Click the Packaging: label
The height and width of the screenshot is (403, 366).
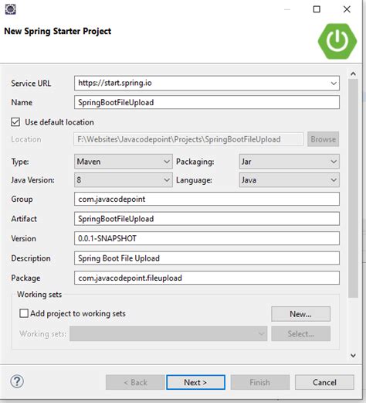(x=195, y=162)
